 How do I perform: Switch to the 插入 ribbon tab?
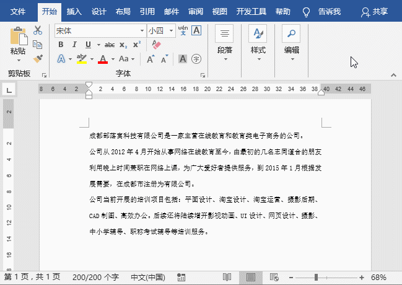[74, 11]
